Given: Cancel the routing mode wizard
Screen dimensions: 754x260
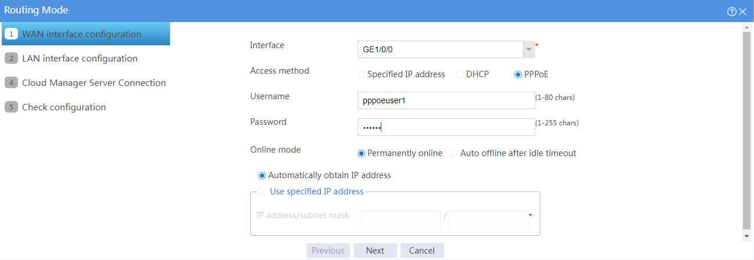Looking at the screenshot, I should (422, 251).
